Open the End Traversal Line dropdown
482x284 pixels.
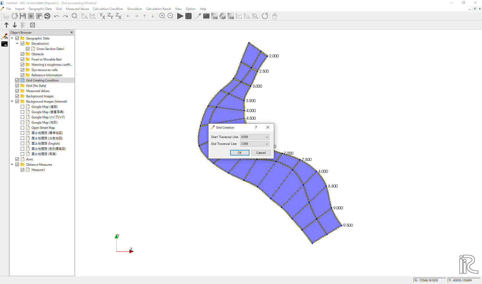tap(255, 144)
